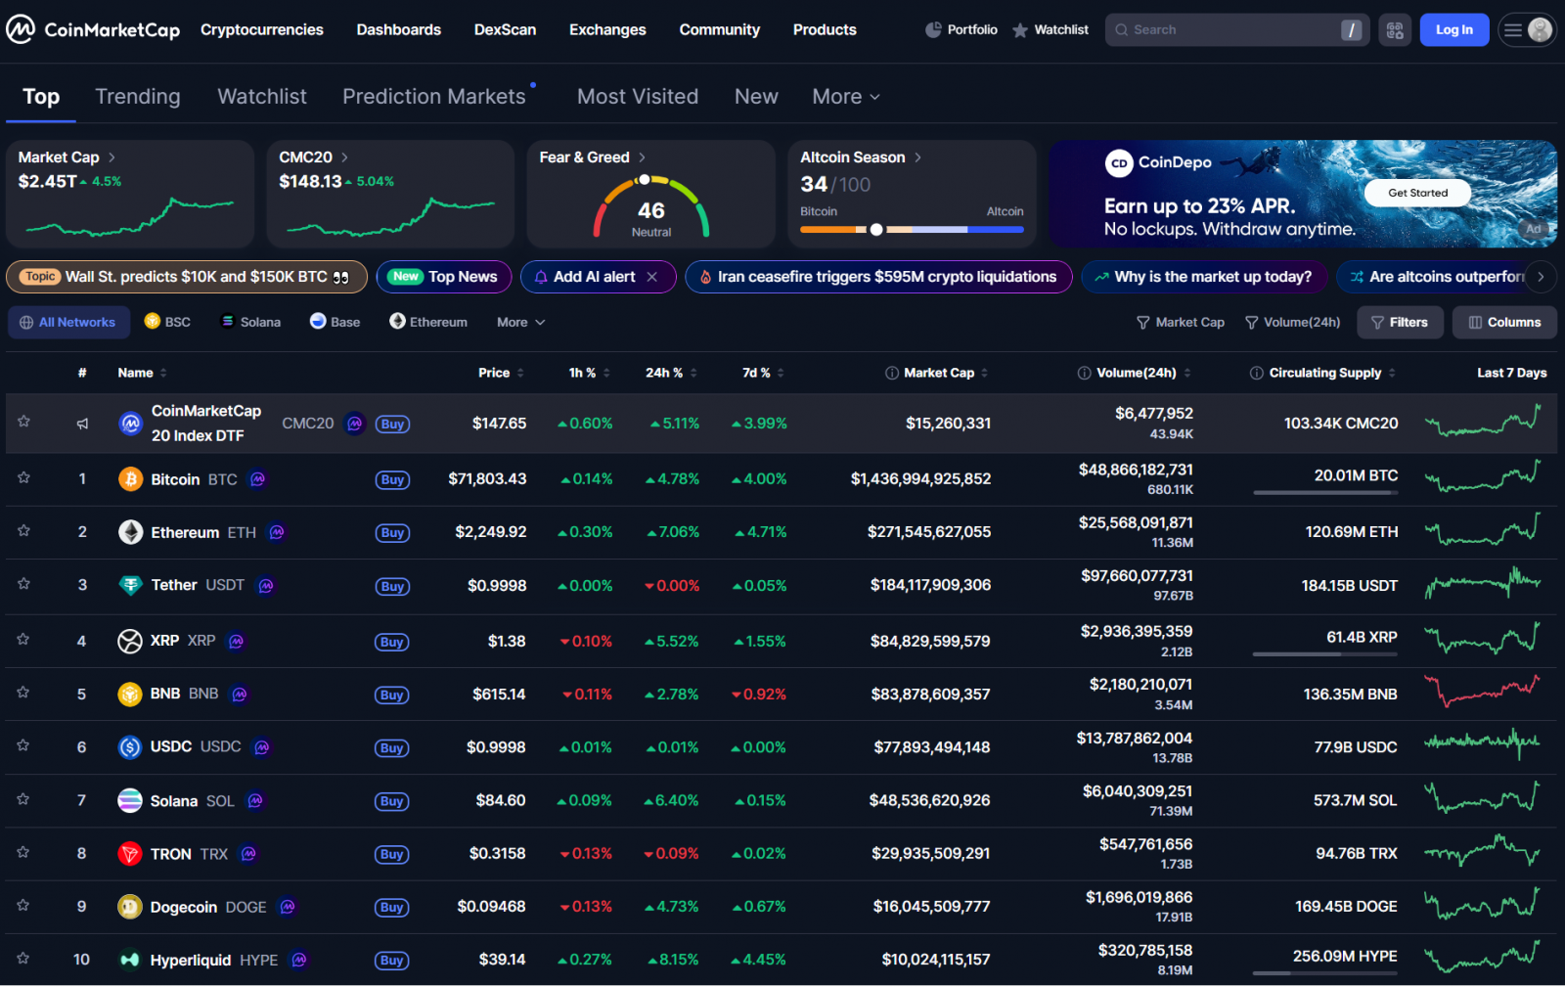Click the CoinMarketCap logo
This screenshot has height=987, width=1565.
click(x=93, y=28)
